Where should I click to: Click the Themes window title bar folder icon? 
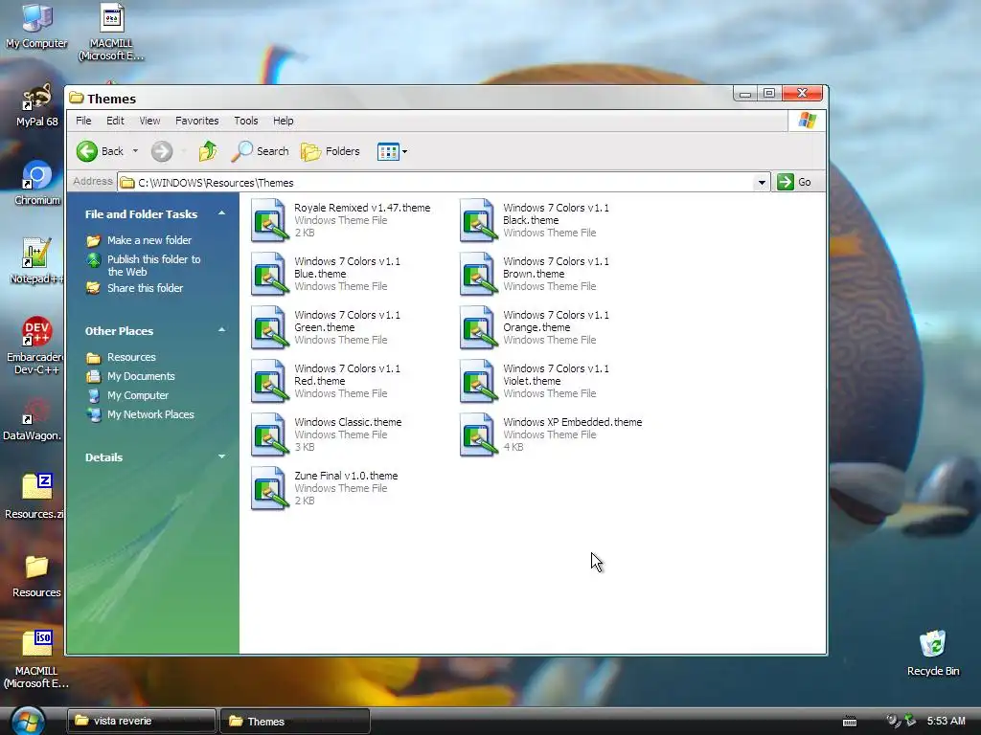coord(77,98)
